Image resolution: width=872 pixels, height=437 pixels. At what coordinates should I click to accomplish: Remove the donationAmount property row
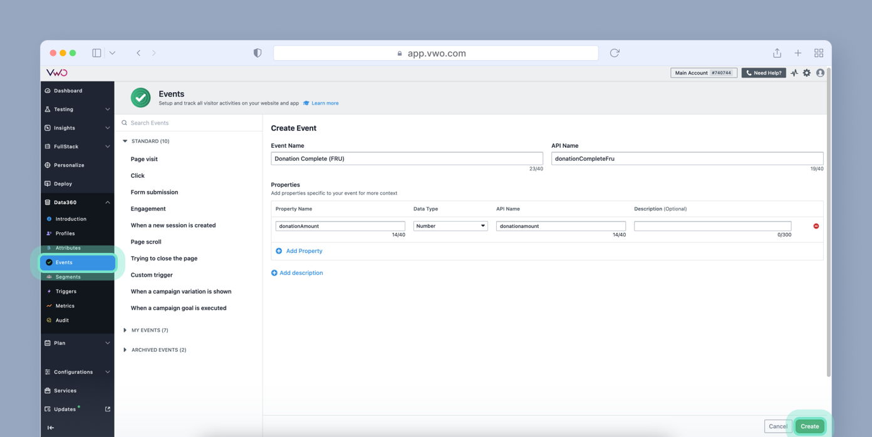(816, 225)
